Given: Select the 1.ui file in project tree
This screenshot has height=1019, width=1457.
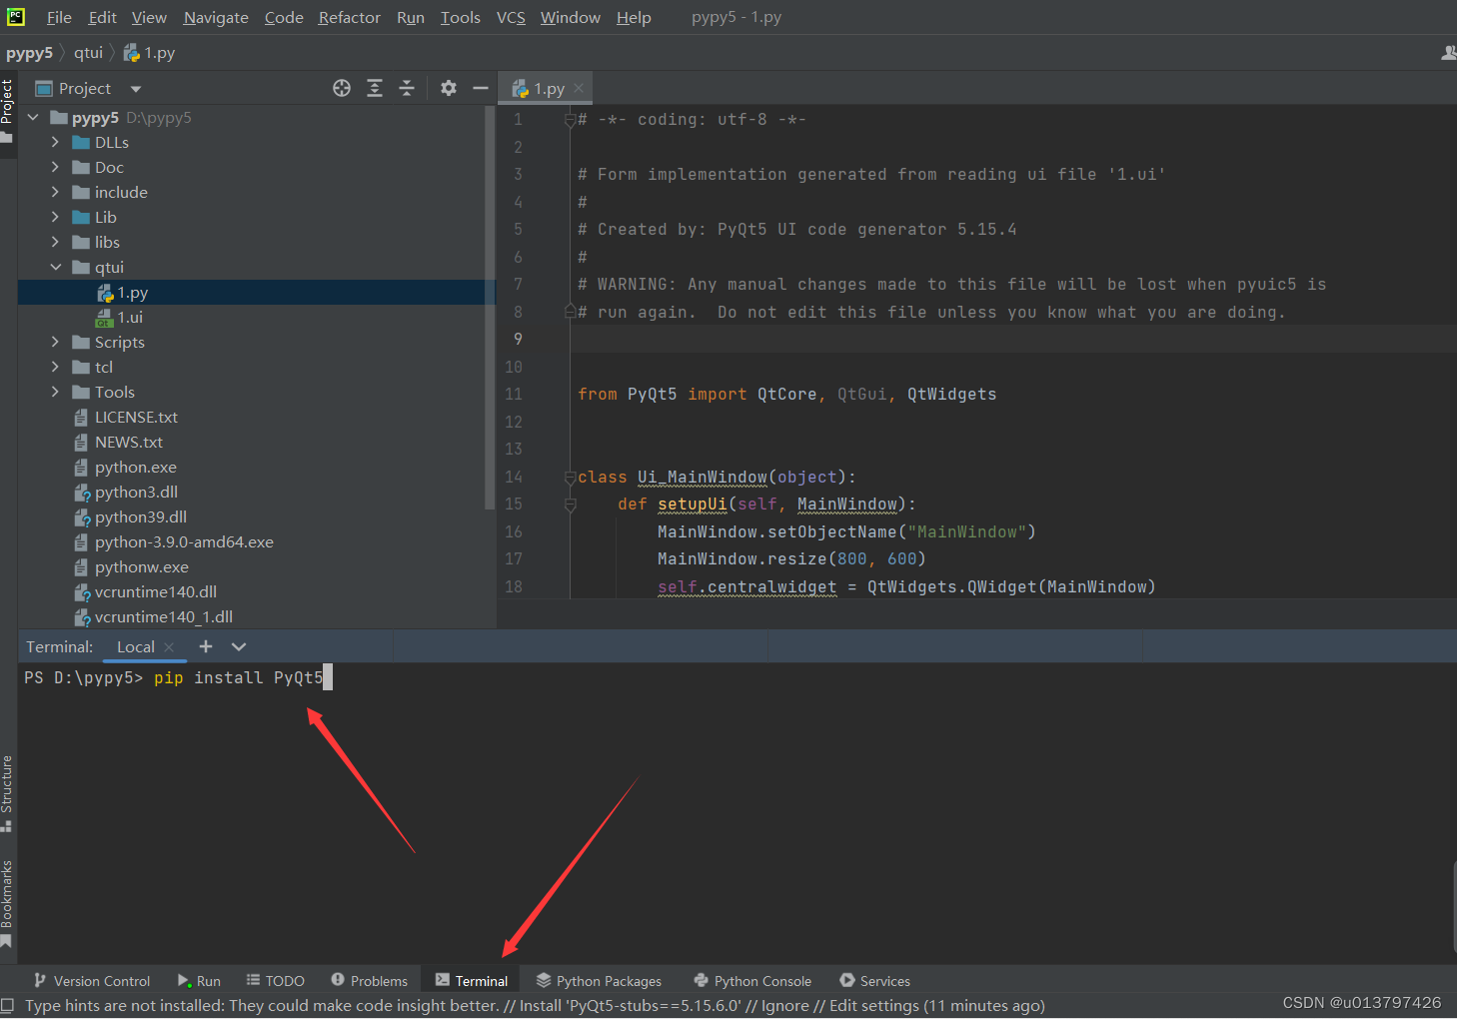Looking at the screenshot, I should click(256, 317).
